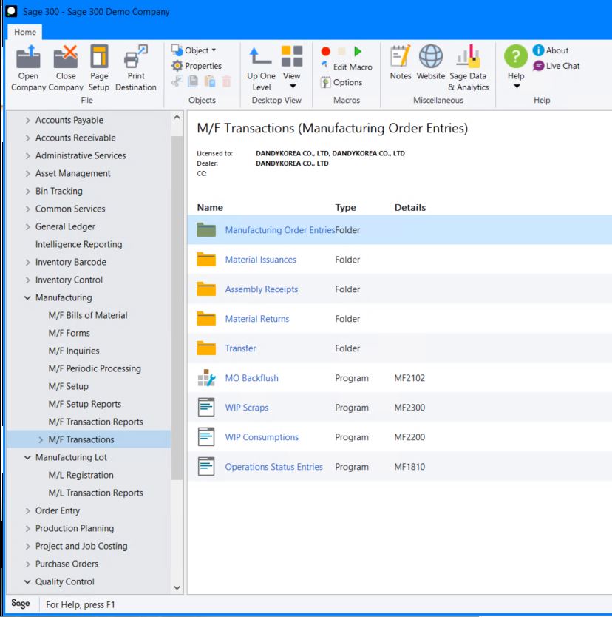Click the Copy icon in Objects group
Image resolution: width=612 pixels, height=617 pixels.
click(x=193, y=81)
